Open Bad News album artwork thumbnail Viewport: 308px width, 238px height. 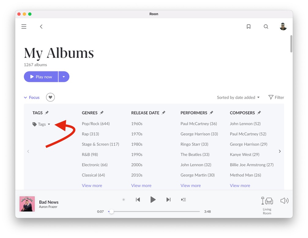[x=27, y=204]
